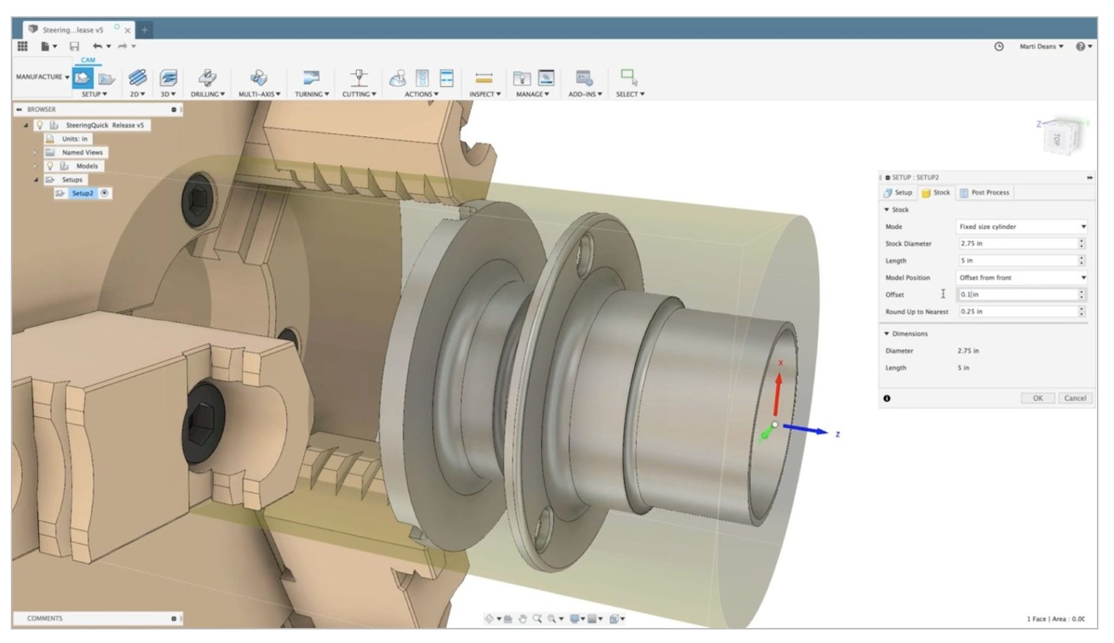Open the Model Position dropdown
1114x643 pixels.
(1022, 277)
